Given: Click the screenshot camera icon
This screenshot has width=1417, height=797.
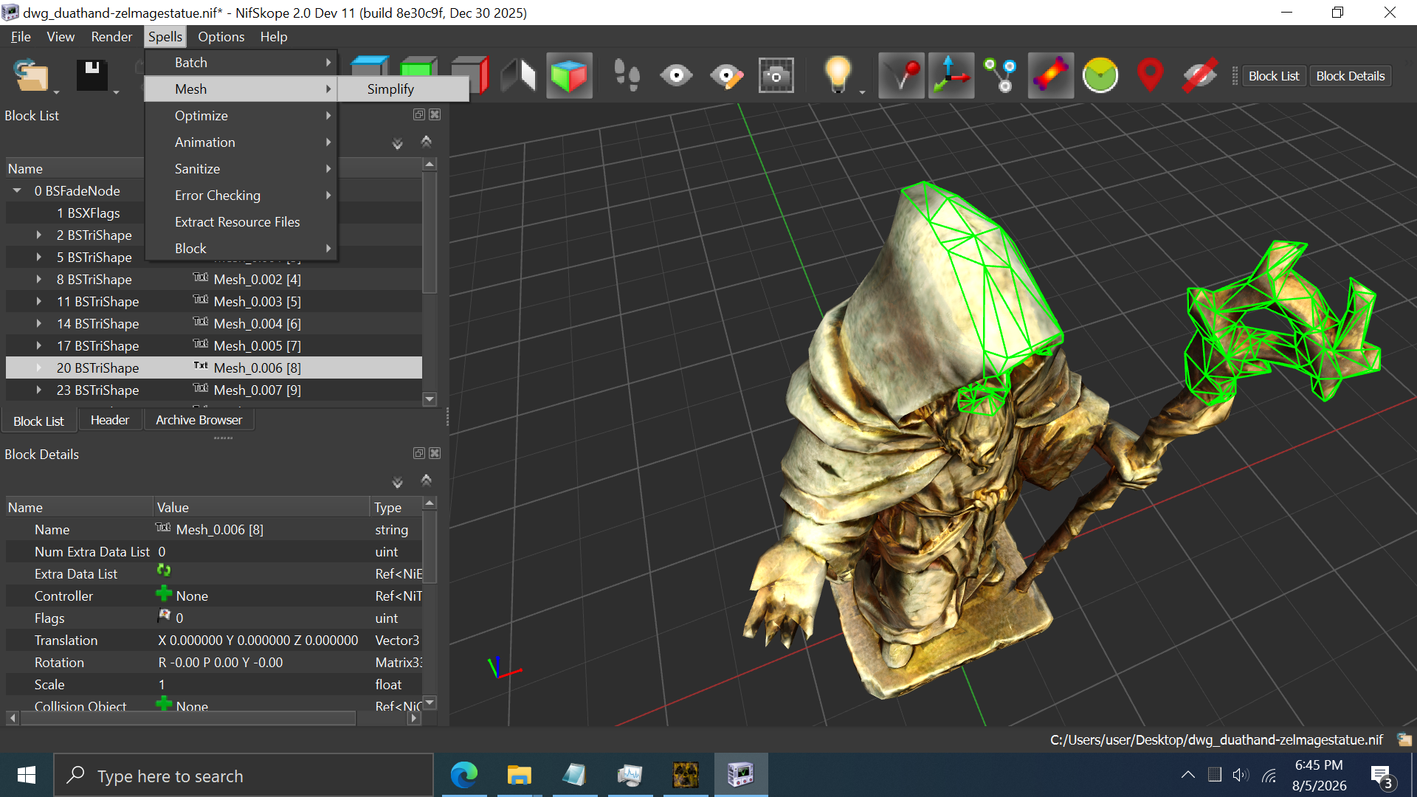Looking at the screenshot, I should pos(776,75).
